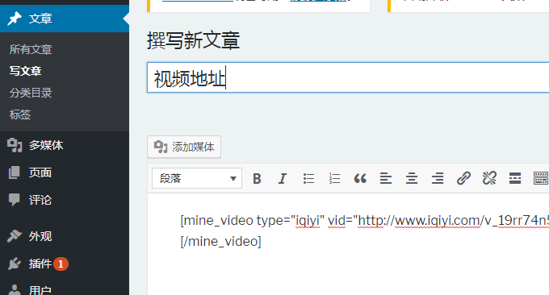This screenshot has height=295, width=549.
Task: Open the 文章 (Posts) menu
Action: [x=65, y=19]
